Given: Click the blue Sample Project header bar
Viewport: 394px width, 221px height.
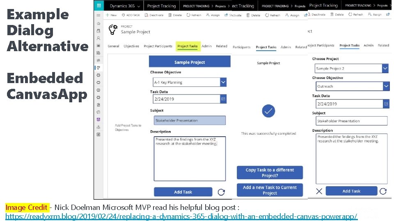Looking at the screenshot, I should click(x=190, y=62).
